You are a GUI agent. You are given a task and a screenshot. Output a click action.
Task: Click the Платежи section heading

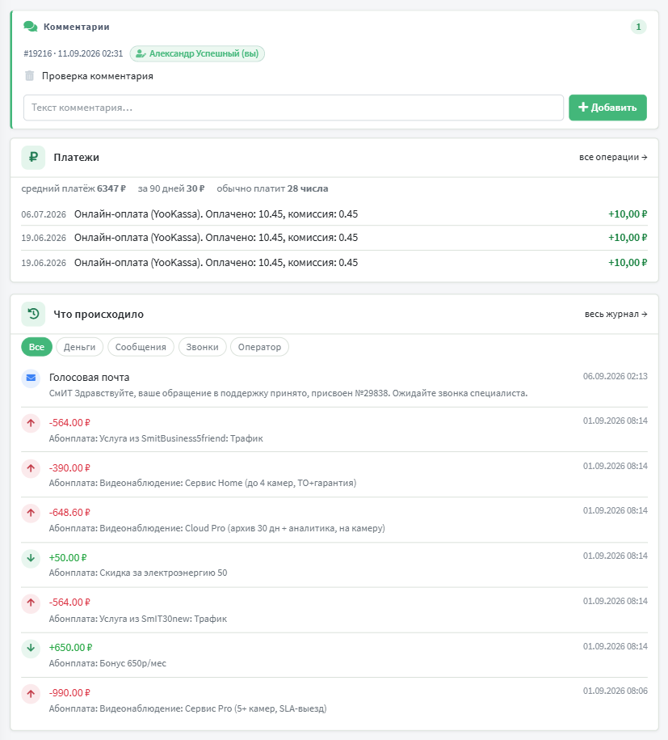pos(77,157)
